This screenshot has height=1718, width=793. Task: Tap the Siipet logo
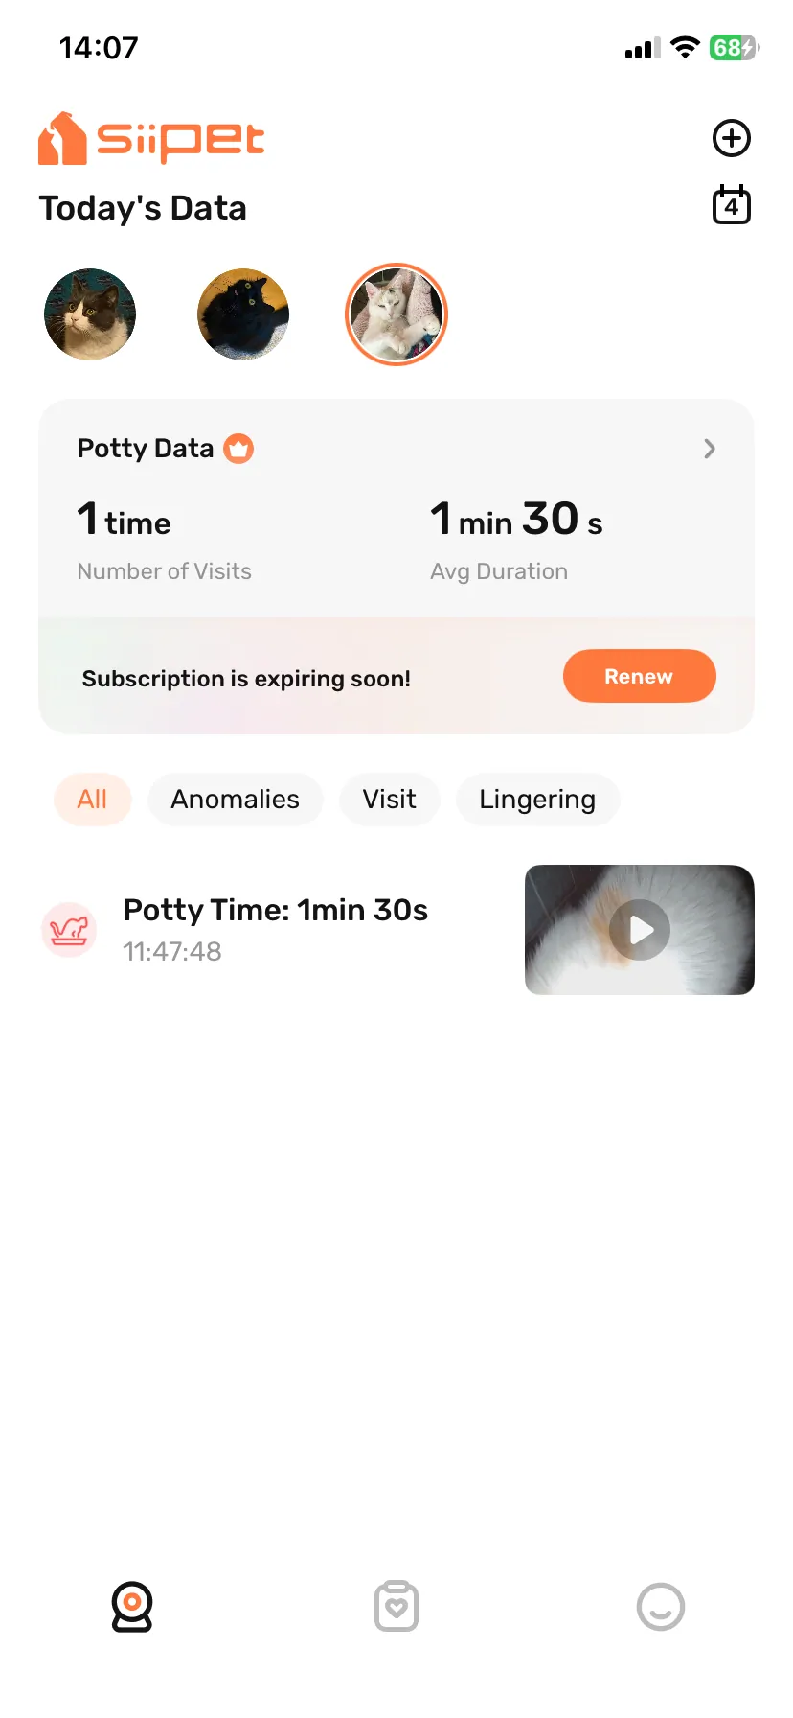151,138
